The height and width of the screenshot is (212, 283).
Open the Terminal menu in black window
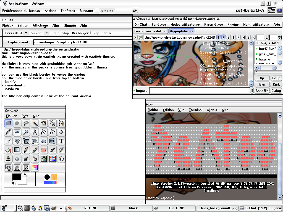coord(196,110)
